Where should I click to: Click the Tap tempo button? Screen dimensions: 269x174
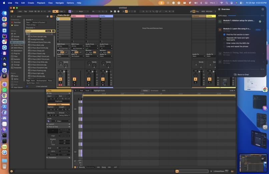tap(25, 11)
